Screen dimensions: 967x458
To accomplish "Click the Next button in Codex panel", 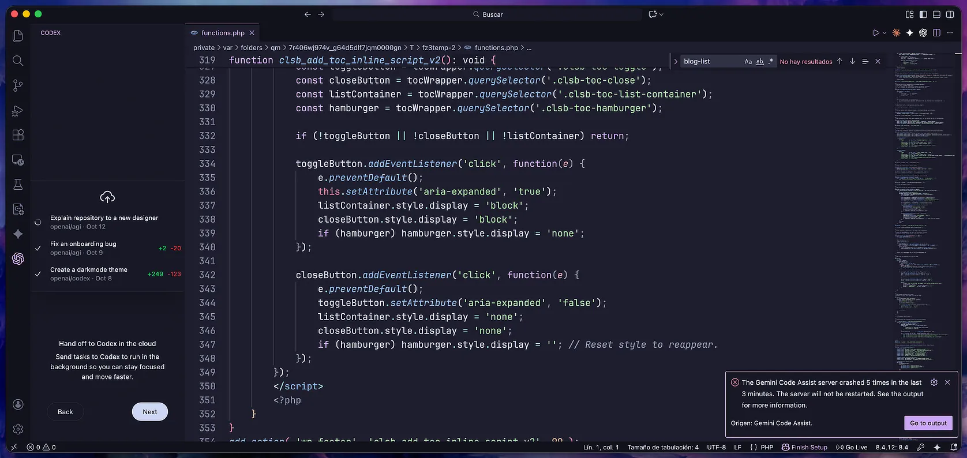I will coord(149,412).
